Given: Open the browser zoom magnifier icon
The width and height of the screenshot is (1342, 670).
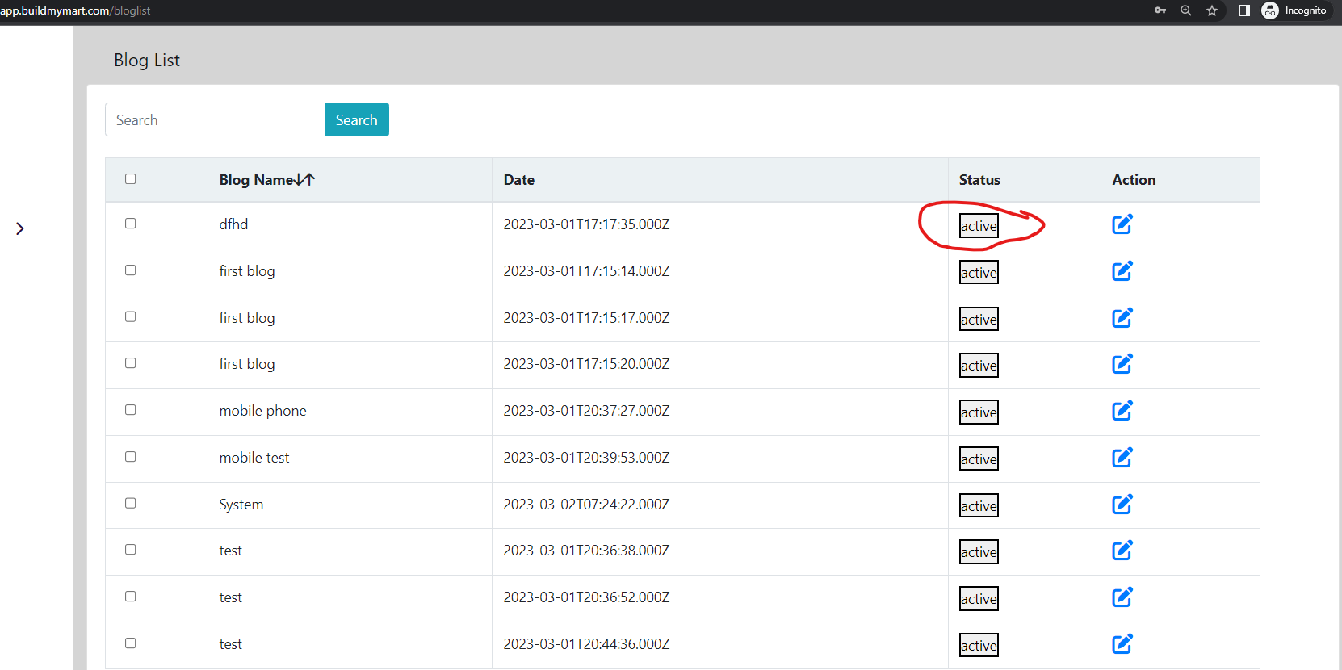Looking at the screenshot, I should pyautogui.click(x=1186, y=10).
